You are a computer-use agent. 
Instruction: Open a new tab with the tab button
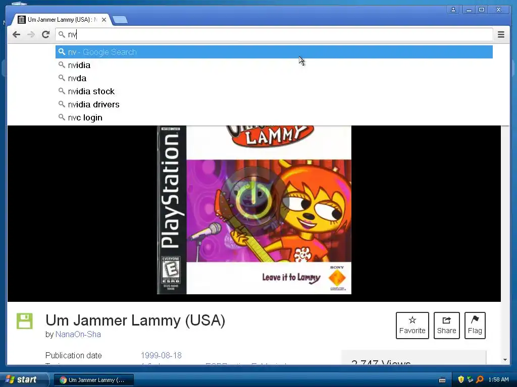pyautogui.click(x=120, y=20)
